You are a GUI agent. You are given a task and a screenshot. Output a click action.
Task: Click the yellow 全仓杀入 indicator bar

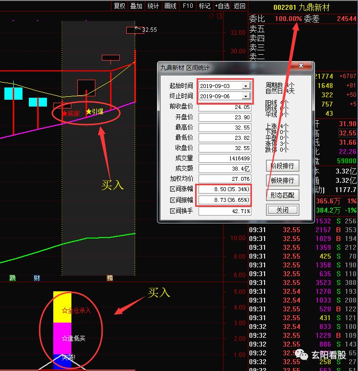[x=62, y=307]
